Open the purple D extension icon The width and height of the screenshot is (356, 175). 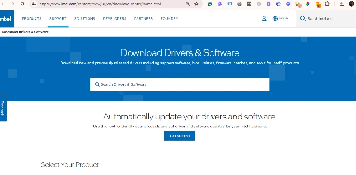point(269,4)
